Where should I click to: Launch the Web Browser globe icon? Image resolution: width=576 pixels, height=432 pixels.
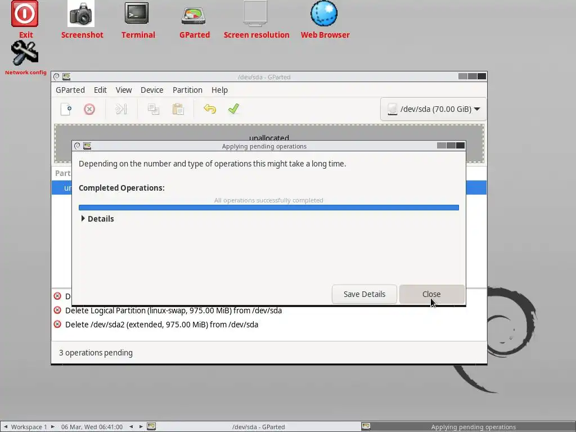[x=324, y=13]
